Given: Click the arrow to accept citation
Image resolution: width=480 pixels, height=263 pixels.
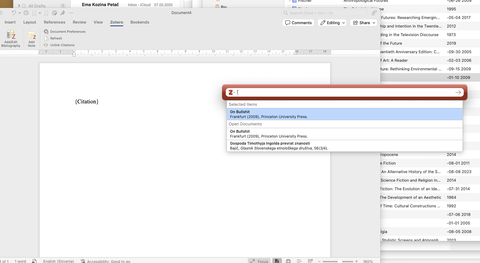Looking at the screenshot, I should point(458,92).
